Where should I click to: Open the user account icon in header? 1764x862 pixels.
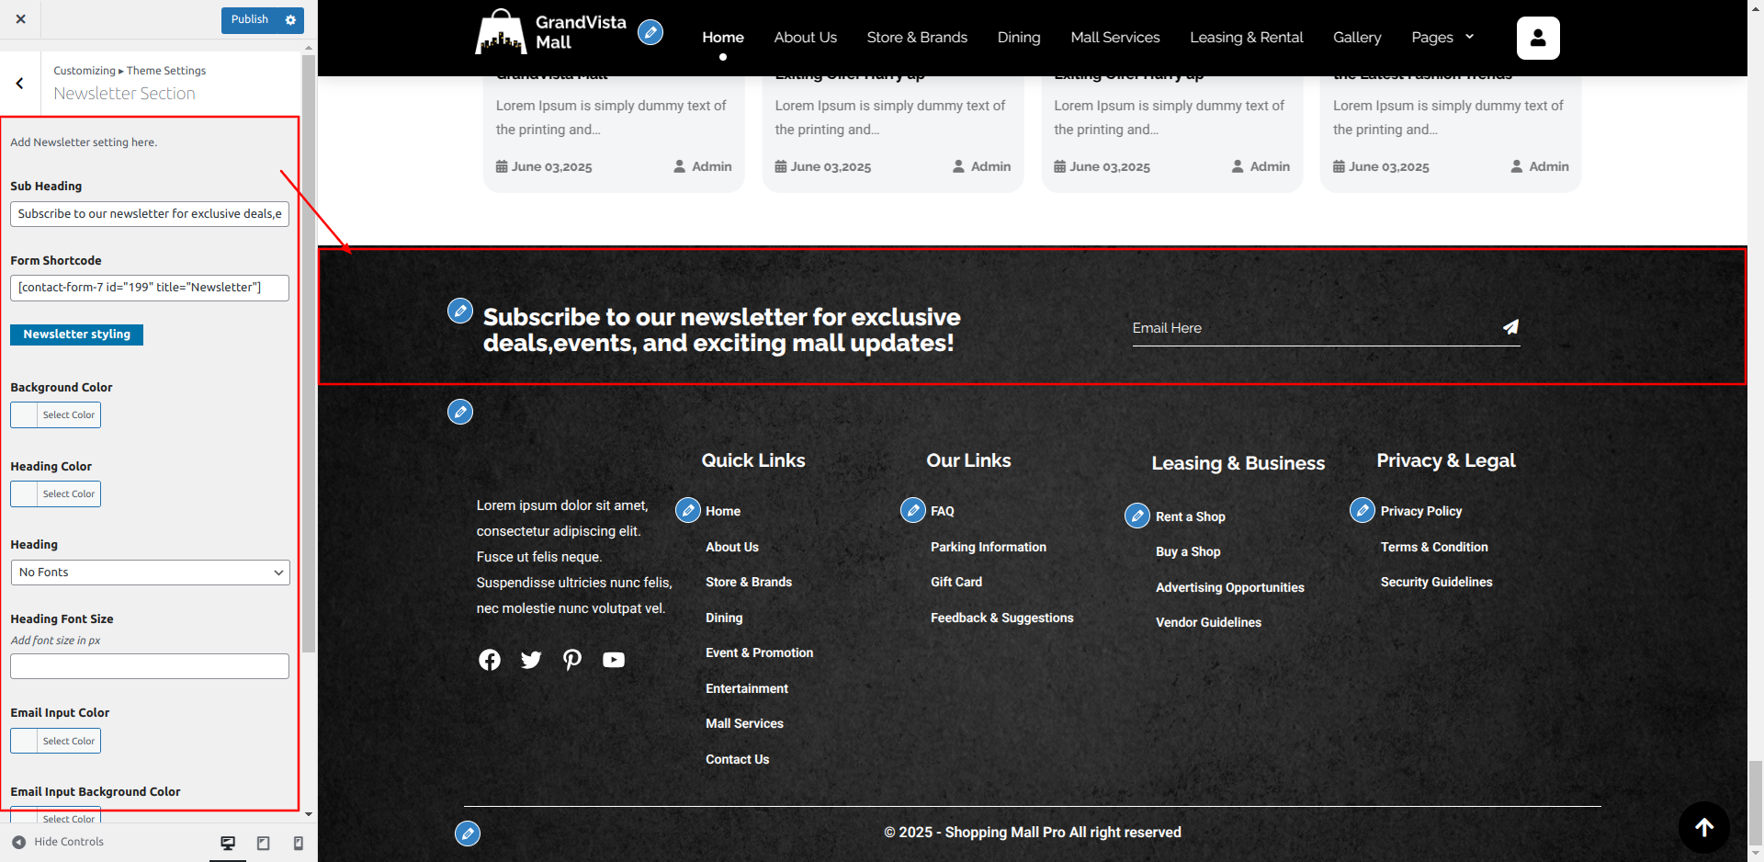coord(1538,38)
